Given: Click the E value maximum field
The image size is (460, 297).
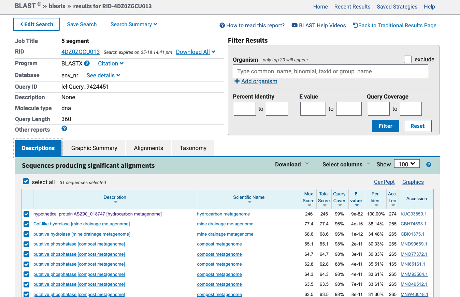Looking at the screenshot, I should coord(349,109).
